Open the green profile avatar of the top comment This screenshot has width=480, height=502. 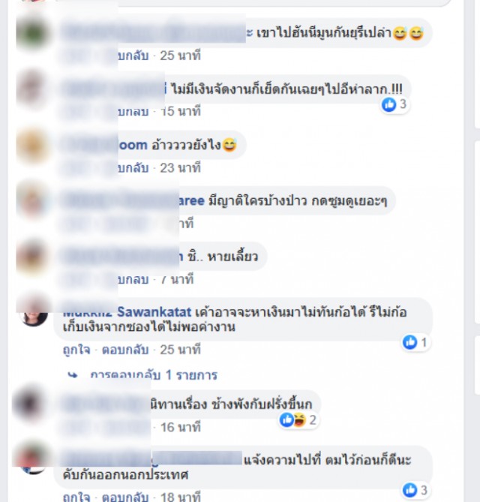[32, 33]
